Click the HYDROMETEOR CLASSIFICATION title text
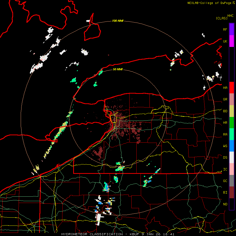Viewport: 236px width, 236px height. pos(92,234)
